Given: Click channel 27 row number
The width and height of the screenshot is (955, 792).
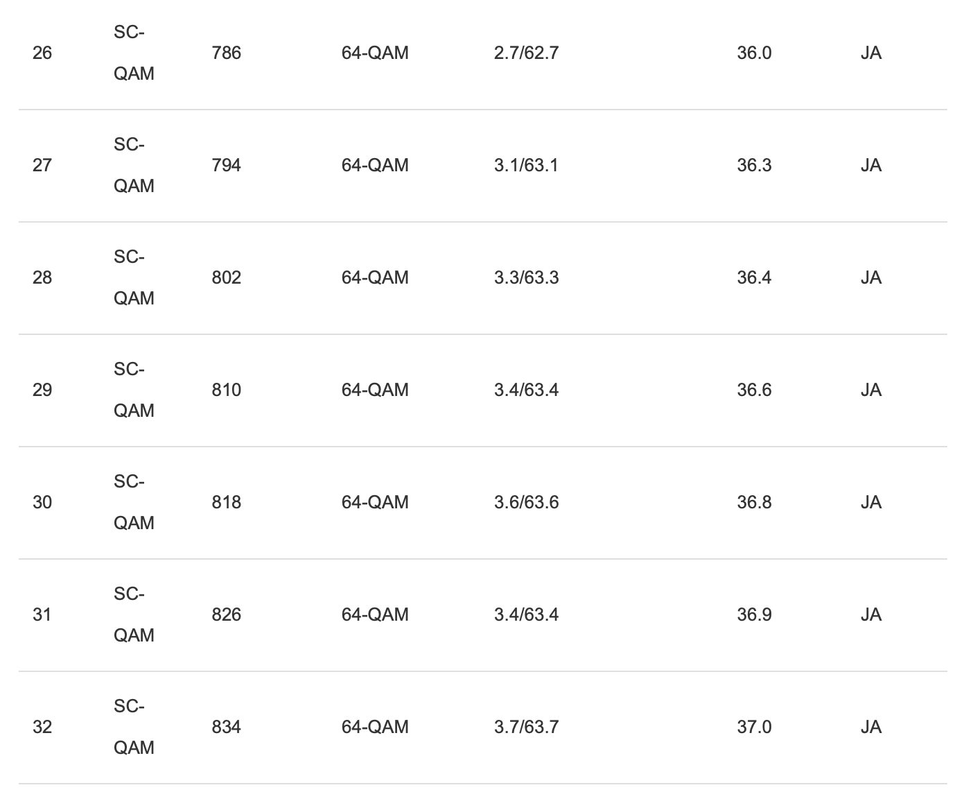Looking at the screenshot, I should 42,166.
